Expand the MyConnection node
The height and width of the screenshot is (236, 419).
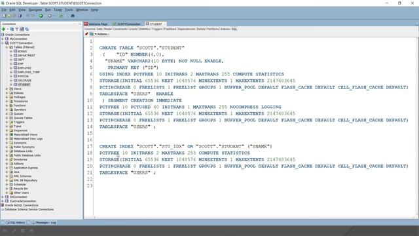click(3, 39)
